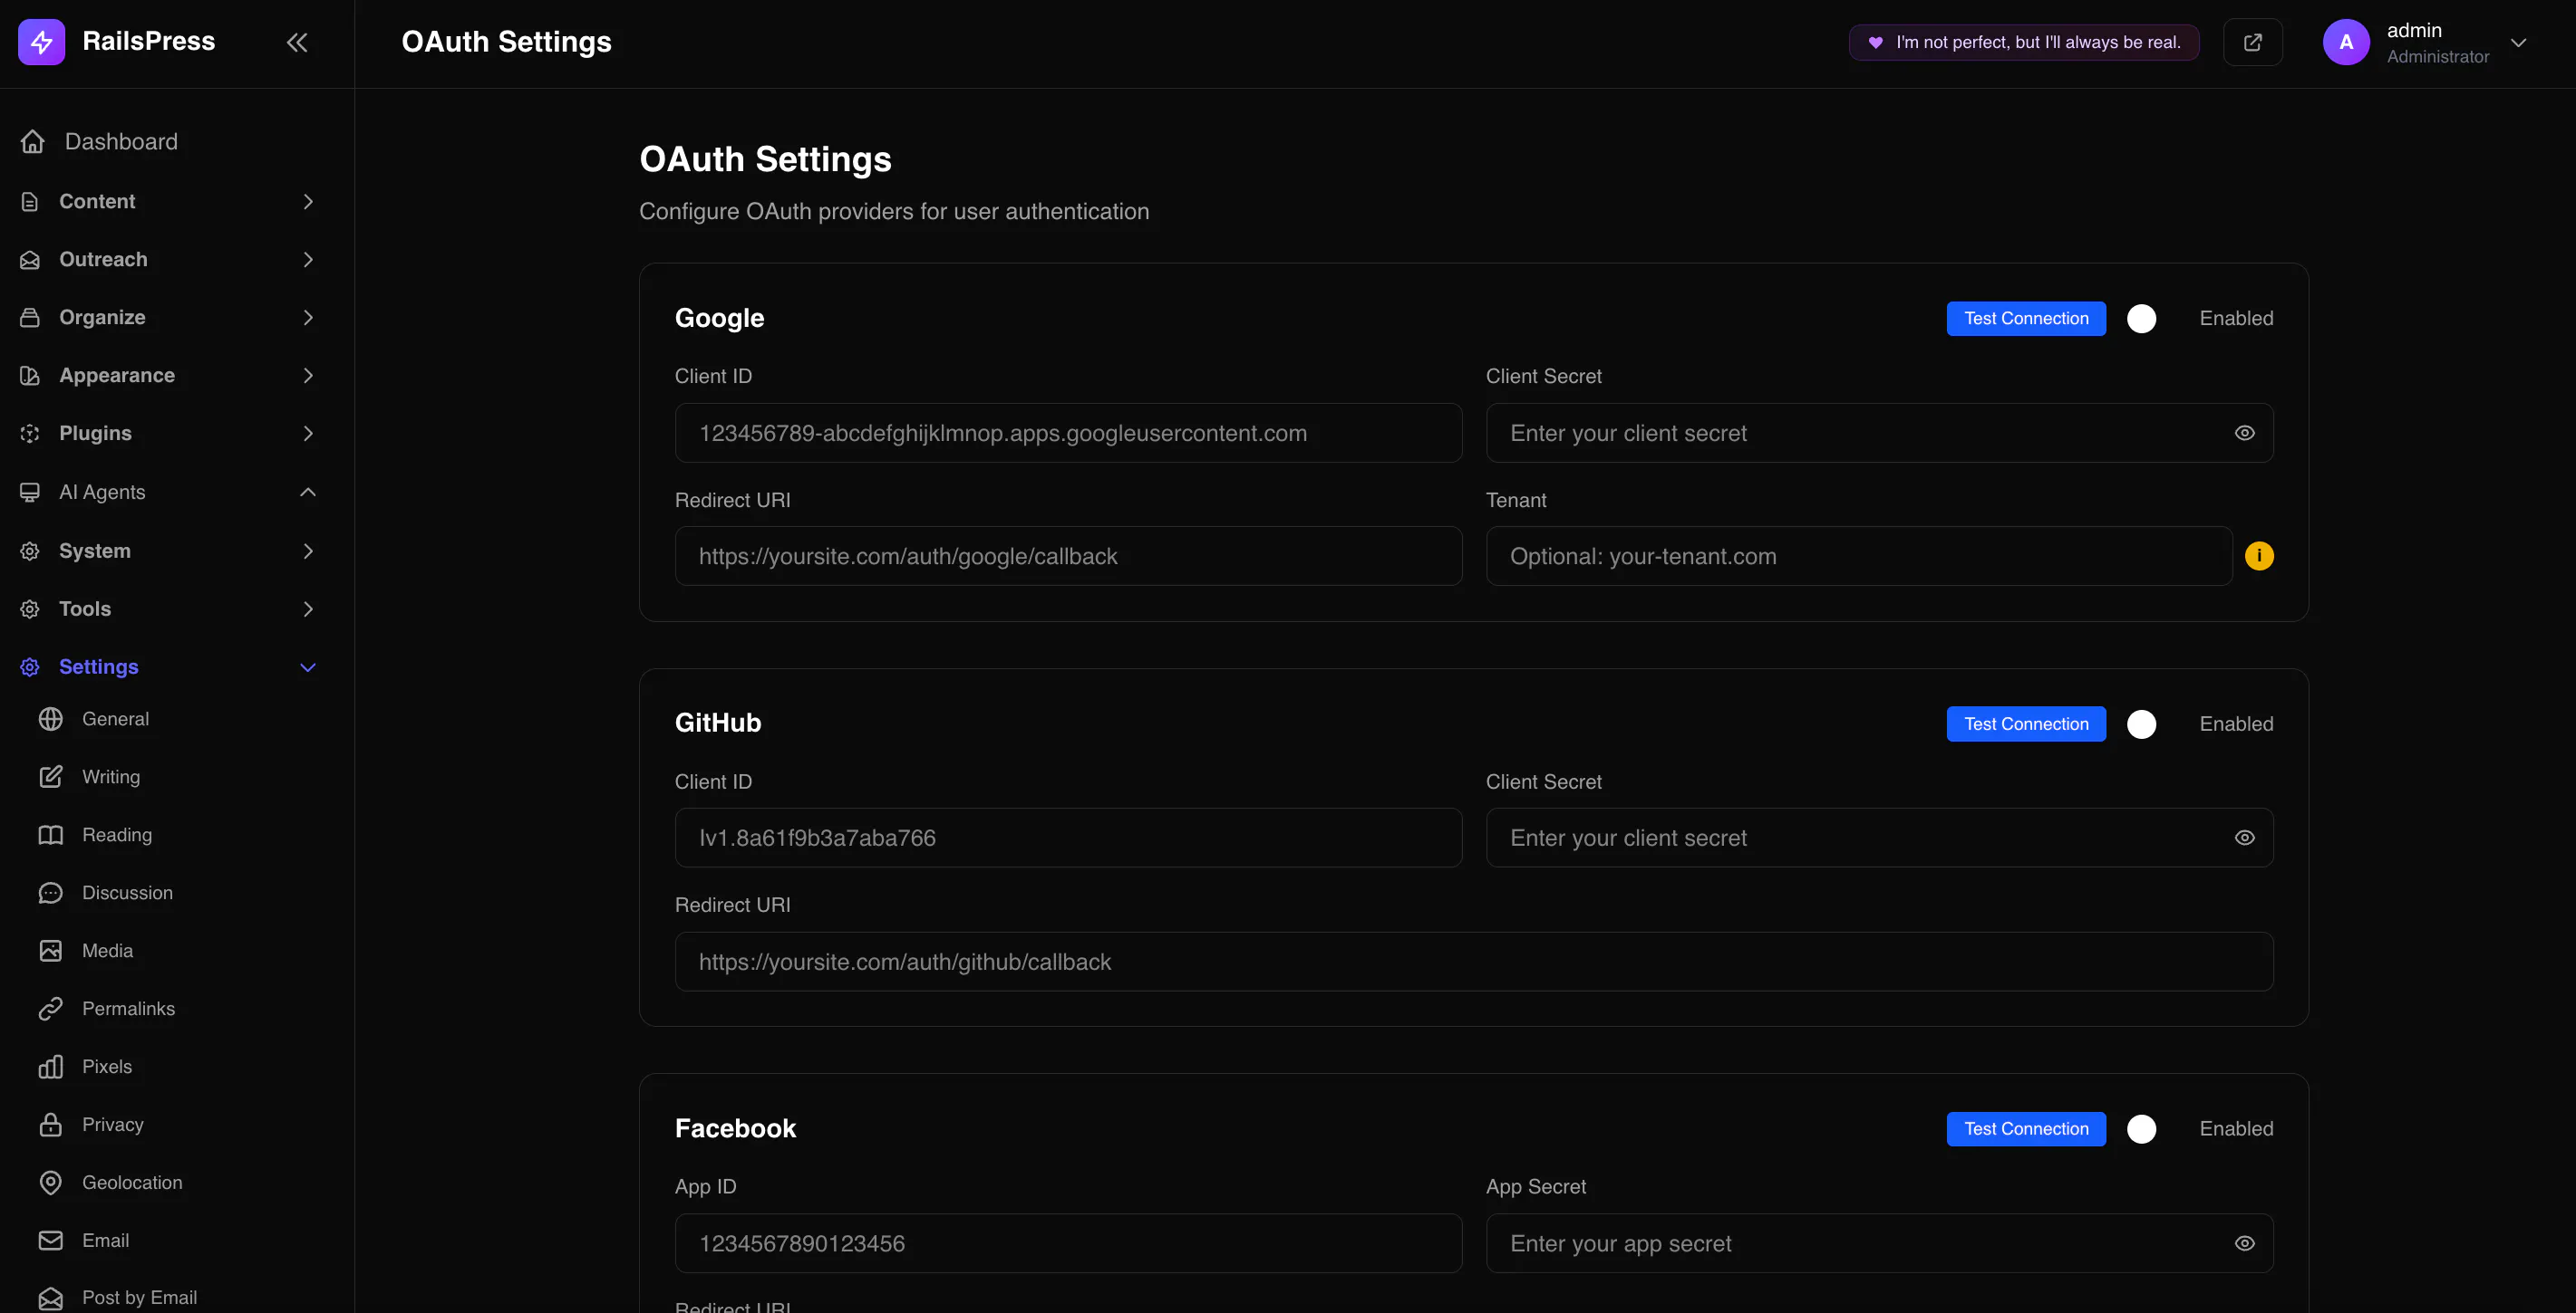
Task: Click the Permalinks chain icon
Action: coord(51,1010)
